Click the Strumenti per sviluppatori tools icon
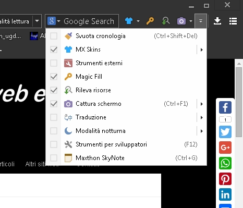Image resolution: width=243 pixels, height=208 pixels. [x=68, y=144]
